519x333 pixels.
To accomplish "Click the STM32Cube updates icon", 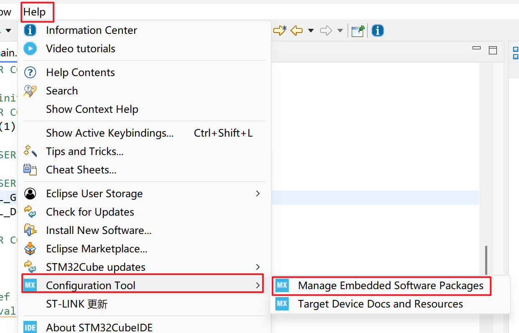I will click(30, 267).
